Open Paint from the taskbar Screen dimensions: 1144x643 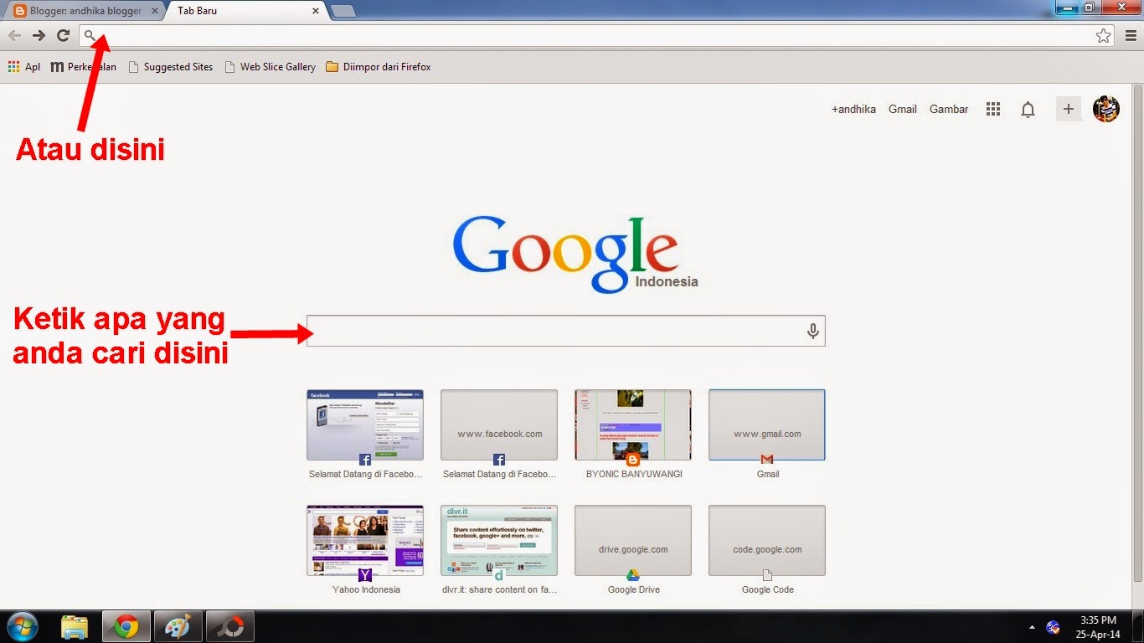point(178,626)
